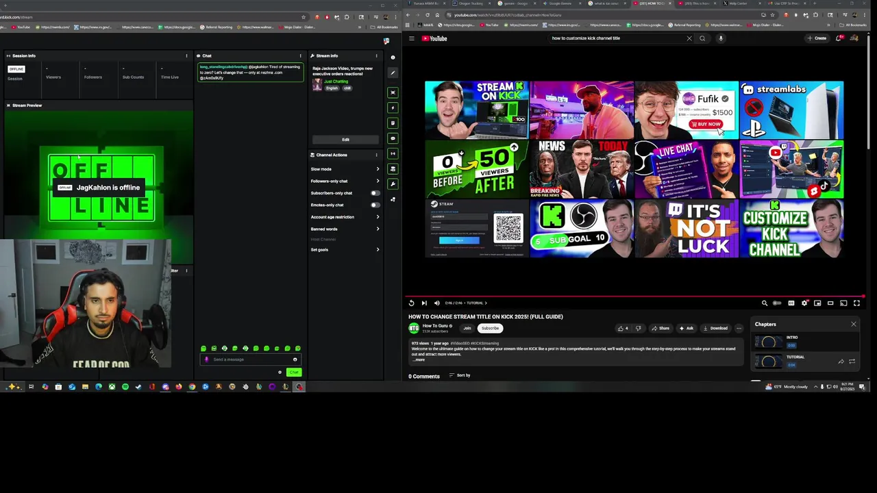
Task: Click the Join button for How To Guru
Action: coord(467,328)
